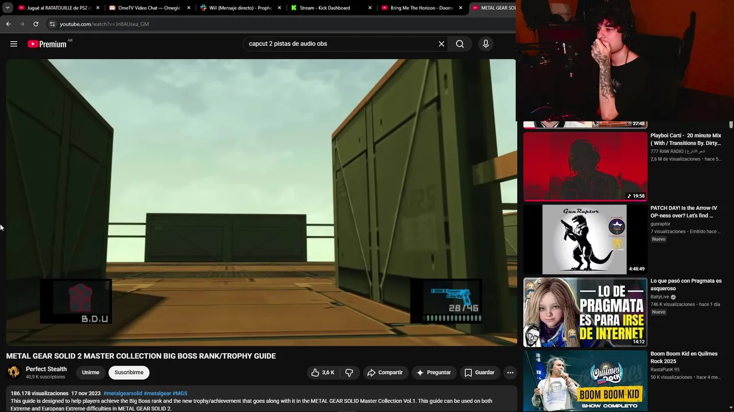The width and height of the screenshot is (734, 412).
Task: Pause the video by clicking the player
Action: (261, 202)
